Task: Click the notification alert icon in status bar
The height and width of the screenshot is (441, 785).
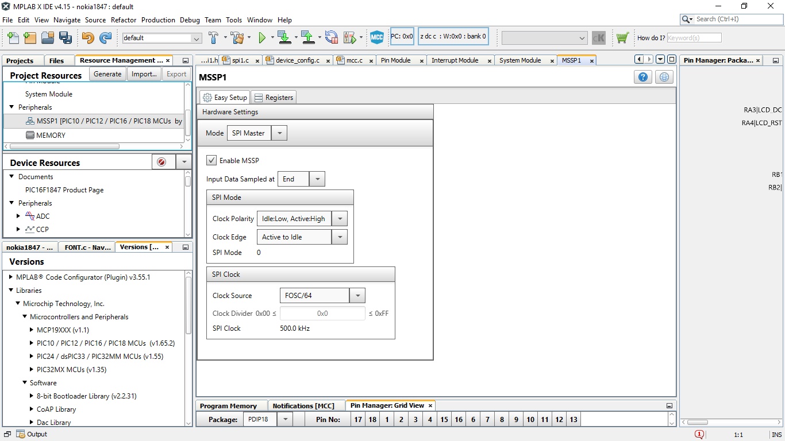Action: coord(699,434)
